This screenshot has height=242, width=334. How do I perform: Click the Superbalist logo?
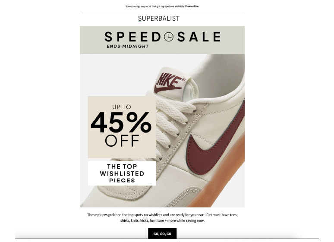pyautogui.click(x=159, y=19)
